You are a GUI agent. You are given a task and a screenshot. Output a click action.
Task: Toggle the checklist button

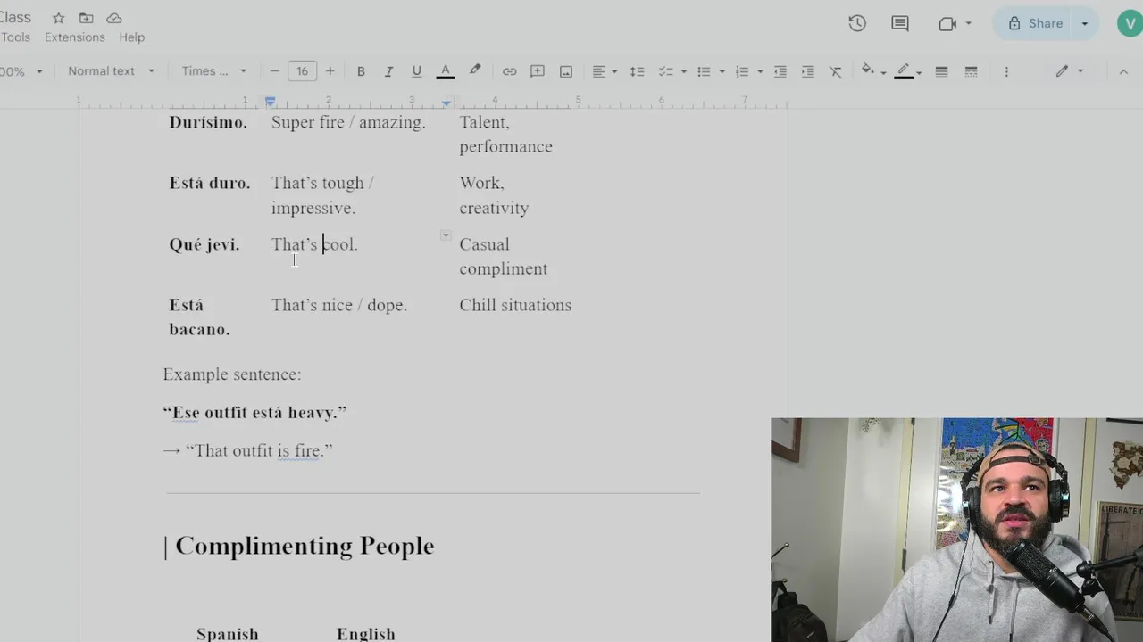click(x=665, y=71)
